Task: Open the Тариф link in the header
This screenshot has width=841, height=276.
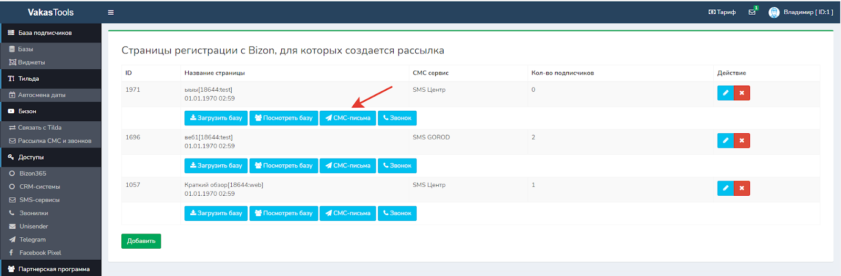Action: [x=722, y=12]
